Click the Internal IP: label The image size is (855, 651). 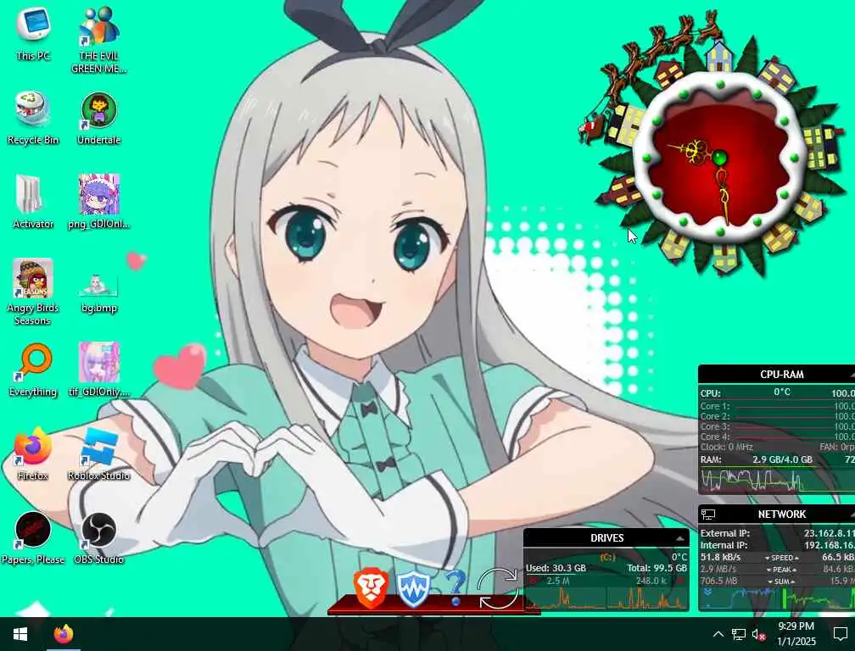coord(724,545)
